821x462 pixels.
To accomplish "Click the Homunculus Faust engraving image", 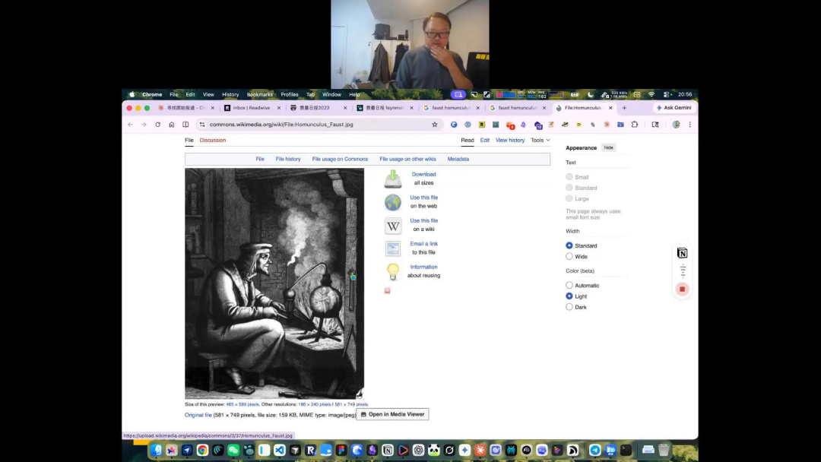I will (x=274, y=283).
